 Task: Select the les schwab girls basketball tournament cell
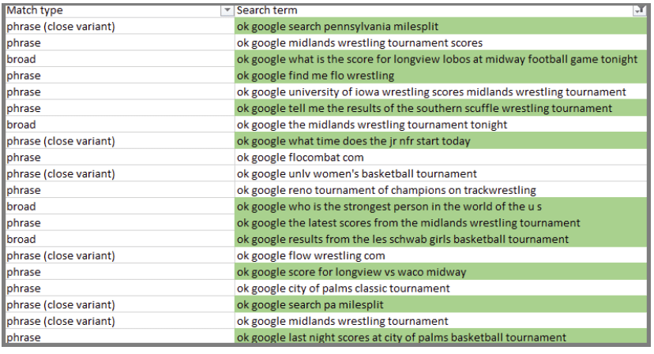click(403, 240)
